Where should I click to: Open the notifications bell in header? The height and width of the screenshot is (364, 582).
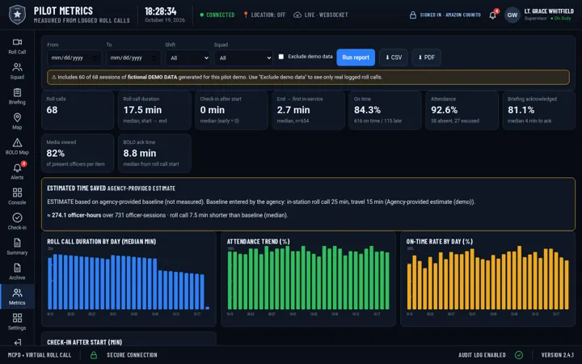point(492,15)
